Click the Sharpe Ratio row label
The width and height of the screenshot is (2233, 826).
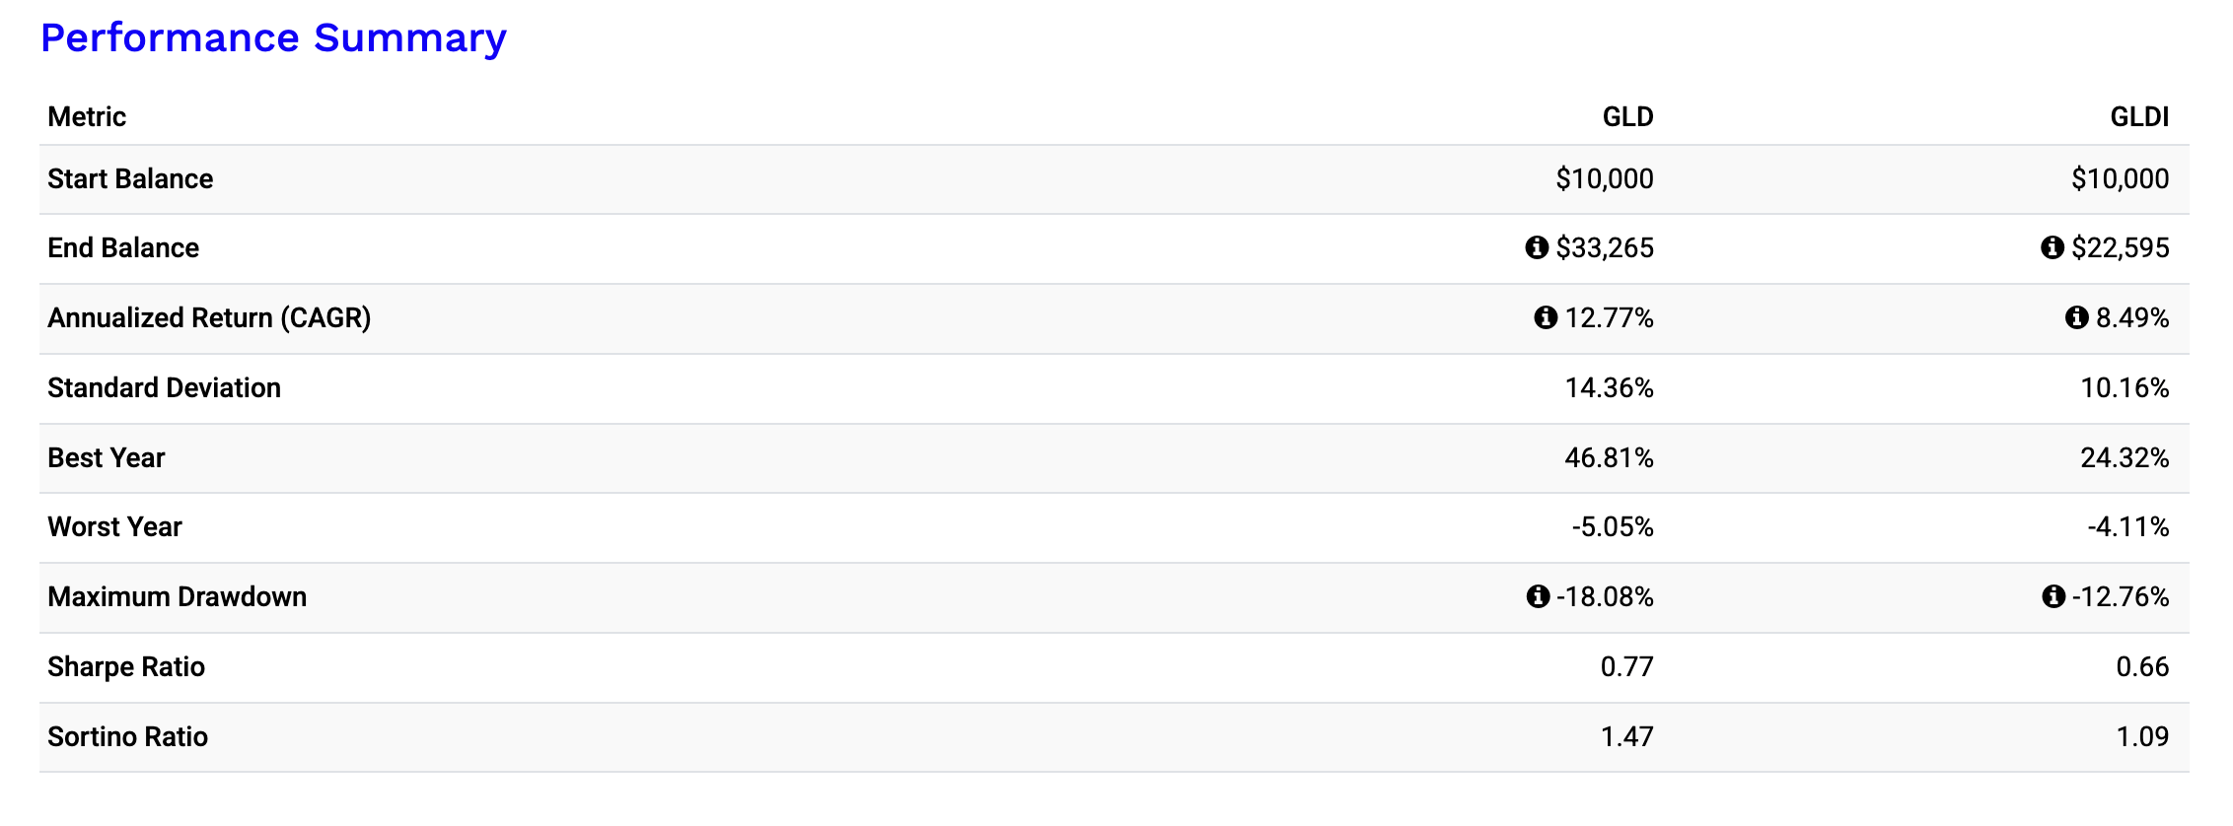click(126, 666)
